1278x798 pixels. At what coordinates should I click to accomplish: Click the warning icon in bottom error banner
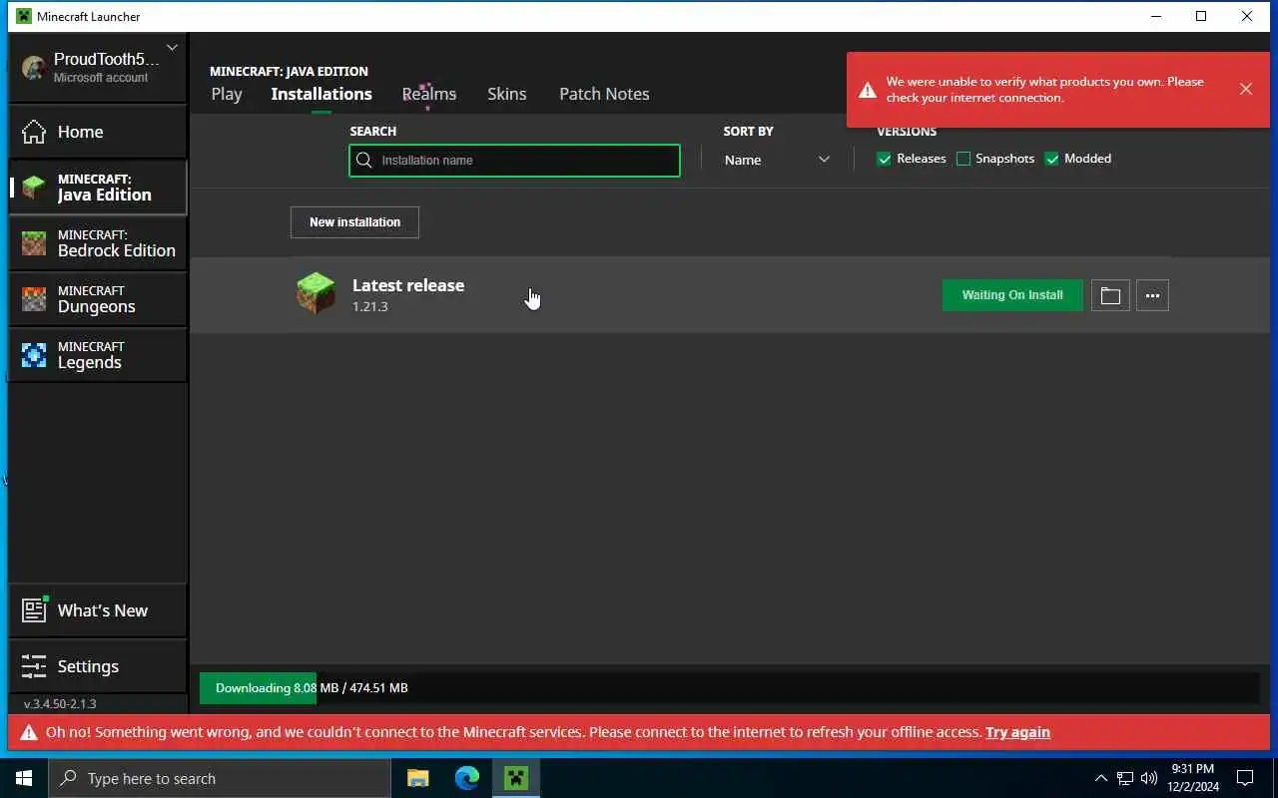click(x=29, y=732)
